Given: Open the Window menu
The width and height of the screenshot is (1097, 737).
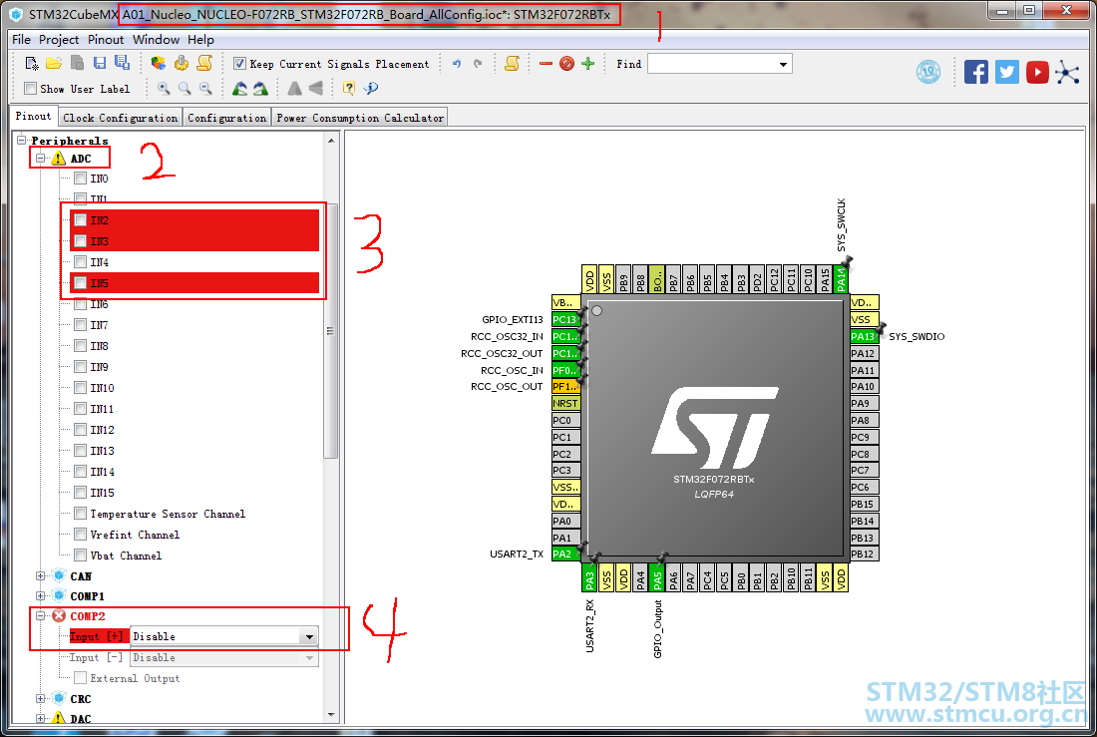Looking at the screenshot, I should tap(156, 39).
